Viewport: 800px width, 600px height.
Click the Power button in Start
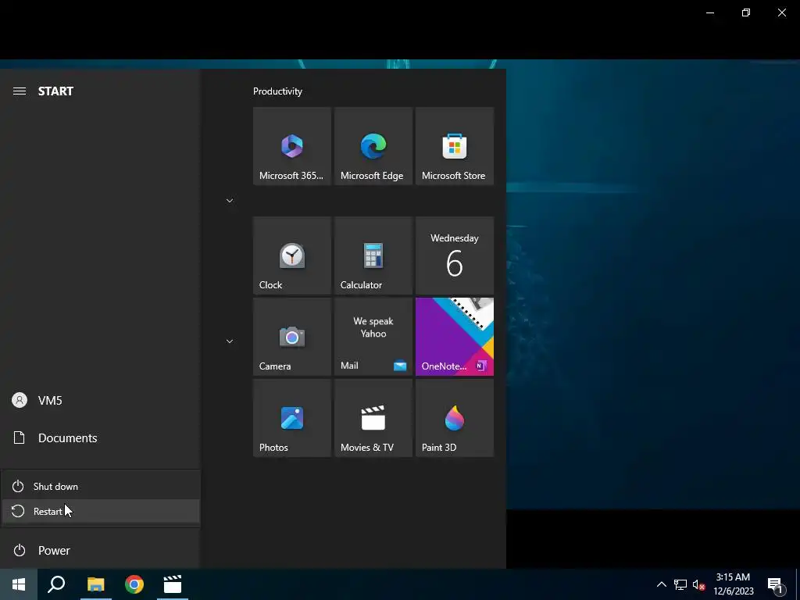point(100,550)
